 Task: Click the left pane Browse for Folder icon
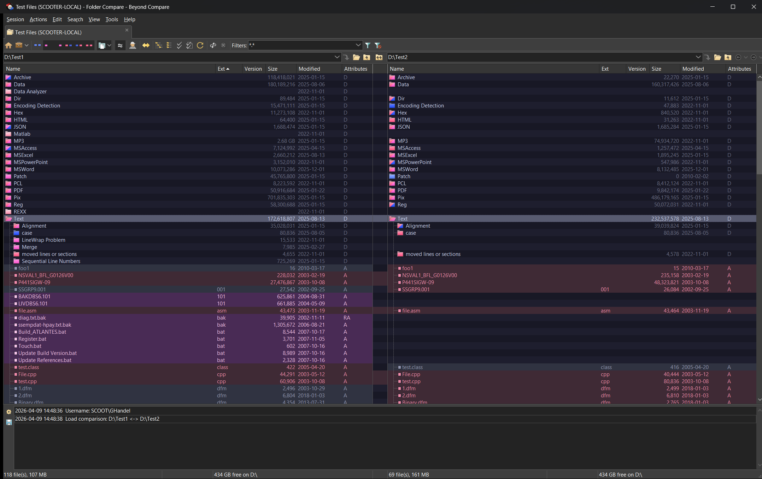click(x=356, y=57)
